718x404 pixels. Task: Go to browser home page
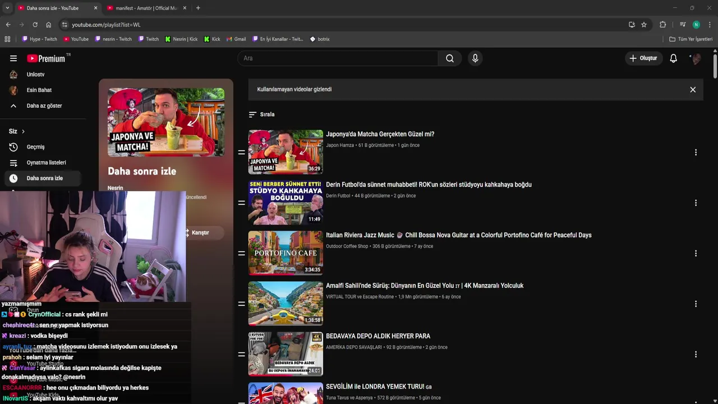(x=49, y=25)
